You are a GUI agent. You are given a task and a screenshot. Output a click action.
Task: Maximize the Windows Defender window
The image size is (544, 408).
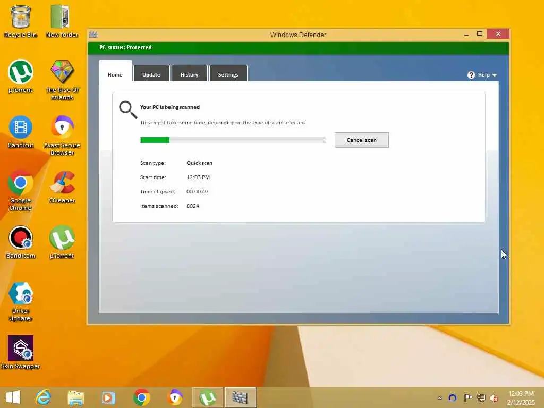click(480, 34)
